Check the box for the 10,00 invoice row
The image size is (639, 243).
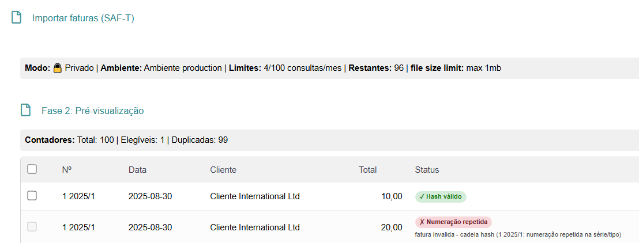coord(32,196)
